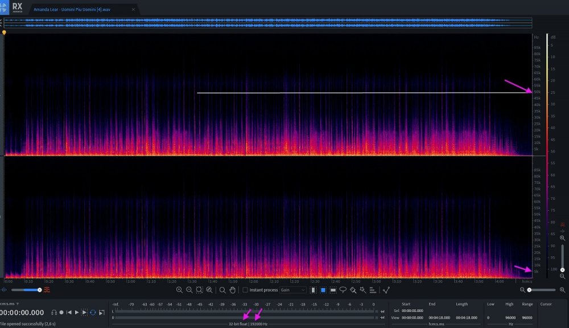
Task: Click the zoom in tool icon
Action: click(x=179, y=290)
